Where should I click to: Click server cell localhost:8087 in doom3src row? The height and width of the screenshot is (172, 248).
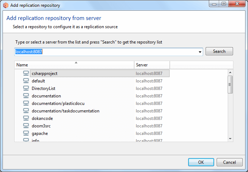pos(149,126)
